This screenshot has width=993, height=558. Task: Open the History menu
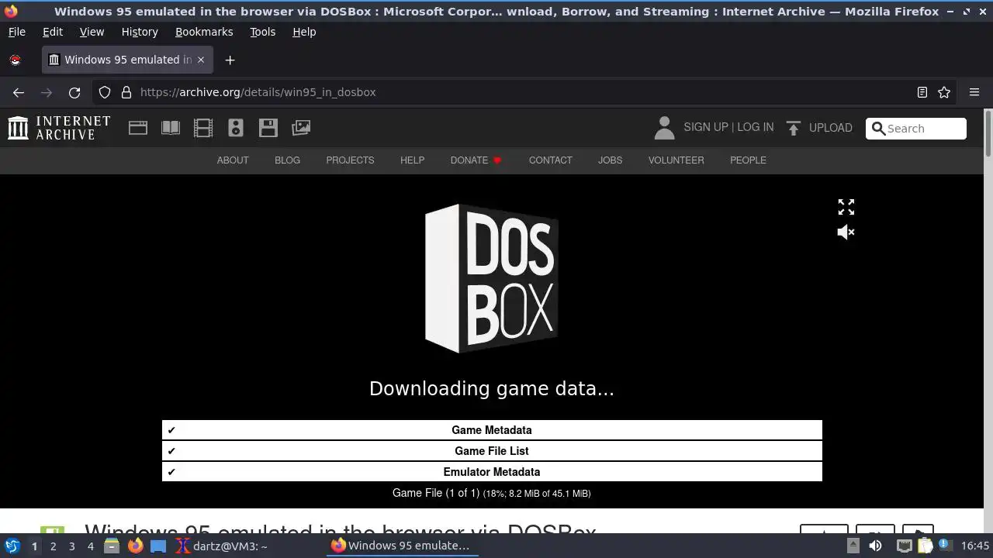point(140,32)
